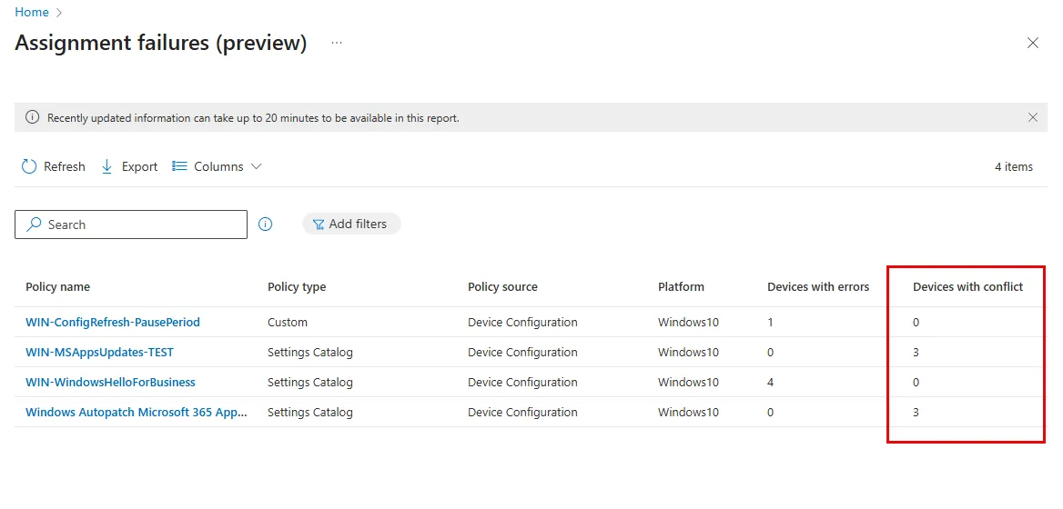Click Windows10 in WIN-ConfigRefresh-PausePeriod row

tap(688, 322)
